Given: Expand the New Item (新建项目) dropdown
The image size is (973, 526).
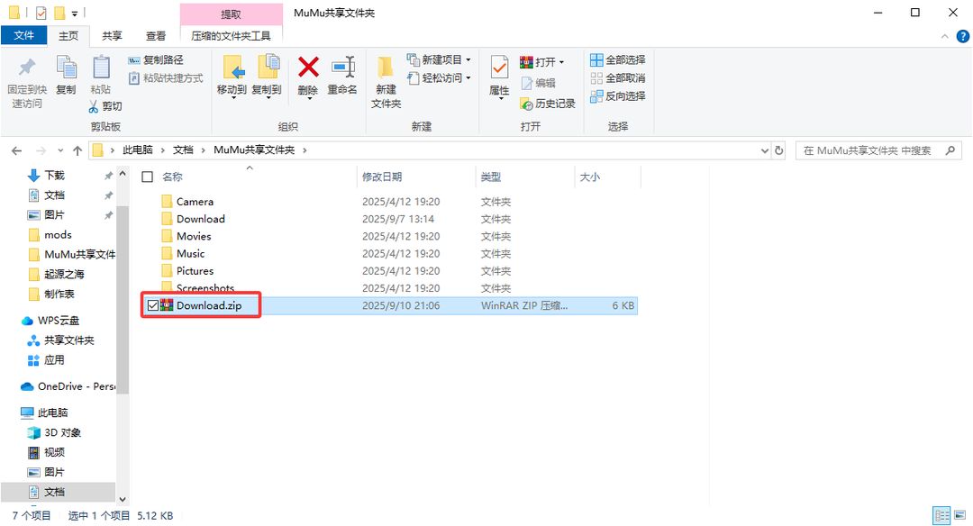Looking at the screenshot, I should 468,59.
